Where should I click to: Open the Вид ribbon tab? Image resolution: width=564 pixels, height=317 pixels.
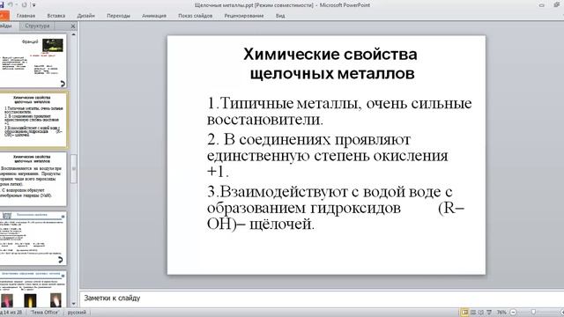click(x=280, y=16)
